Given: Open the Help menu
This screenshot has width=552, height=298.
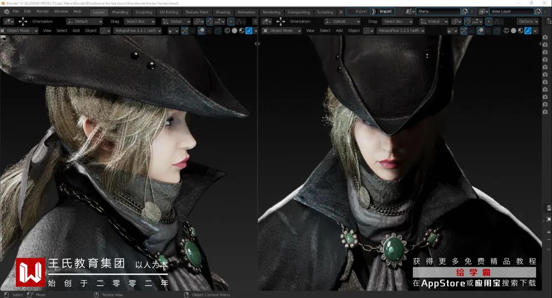Looking at the screenshot, I should (77, 12).
